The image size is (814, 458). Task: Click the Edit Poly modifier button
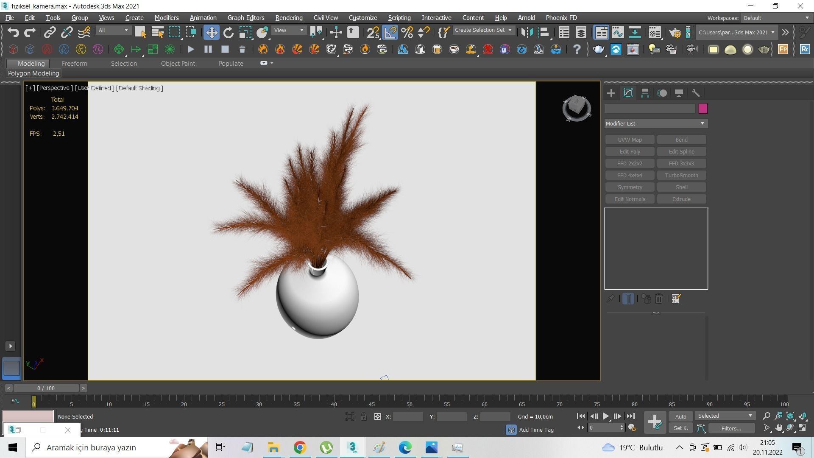[630, 151]
